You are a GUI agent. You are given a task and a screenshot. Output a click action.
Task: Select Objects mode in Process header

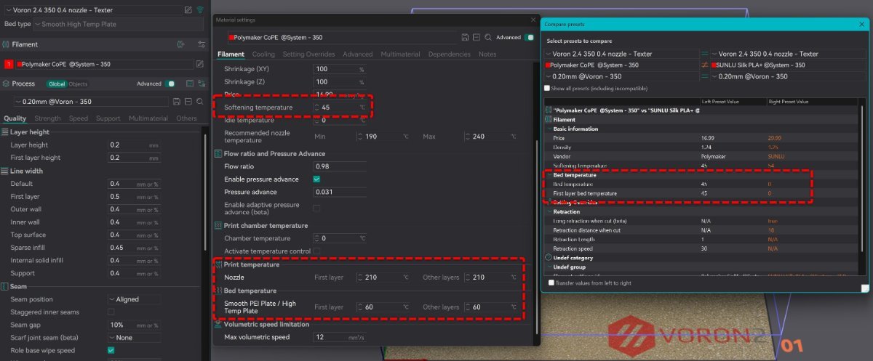click(x=78, y=84)
